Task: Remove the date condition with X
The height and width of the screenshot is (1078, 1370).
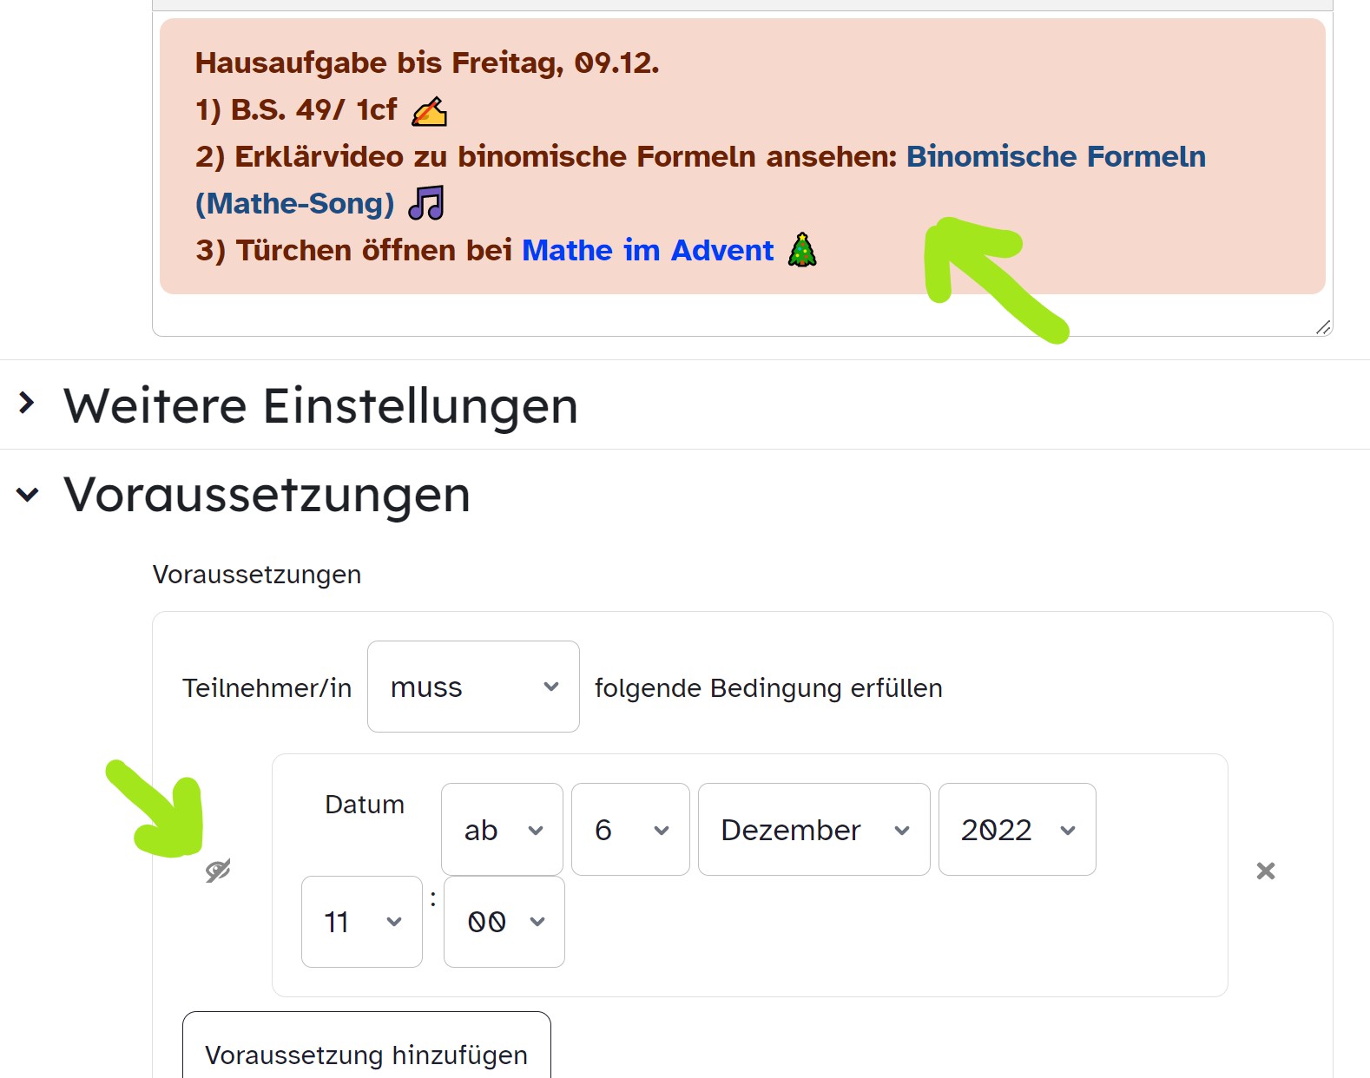Action: [1265, 871]
